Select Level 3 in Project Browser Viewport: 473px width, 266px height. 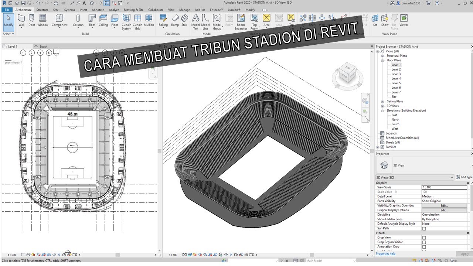click(x=396, y=74)
